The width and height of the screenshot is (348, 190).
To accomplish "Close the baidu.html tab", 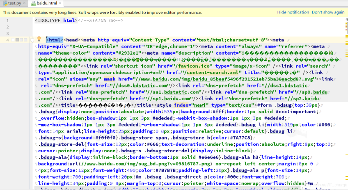I will pos(60,3).
